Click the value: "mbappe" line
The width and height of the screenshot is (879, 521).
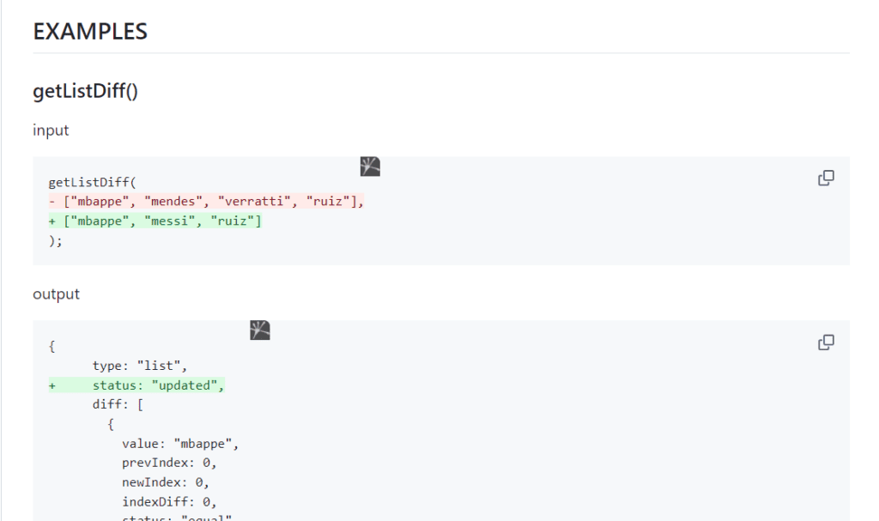179,444
